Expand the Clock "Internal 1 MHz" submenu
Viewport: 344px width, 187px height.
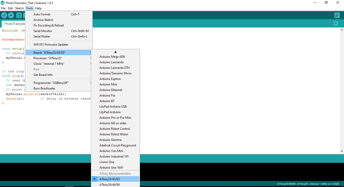(59, 64)
